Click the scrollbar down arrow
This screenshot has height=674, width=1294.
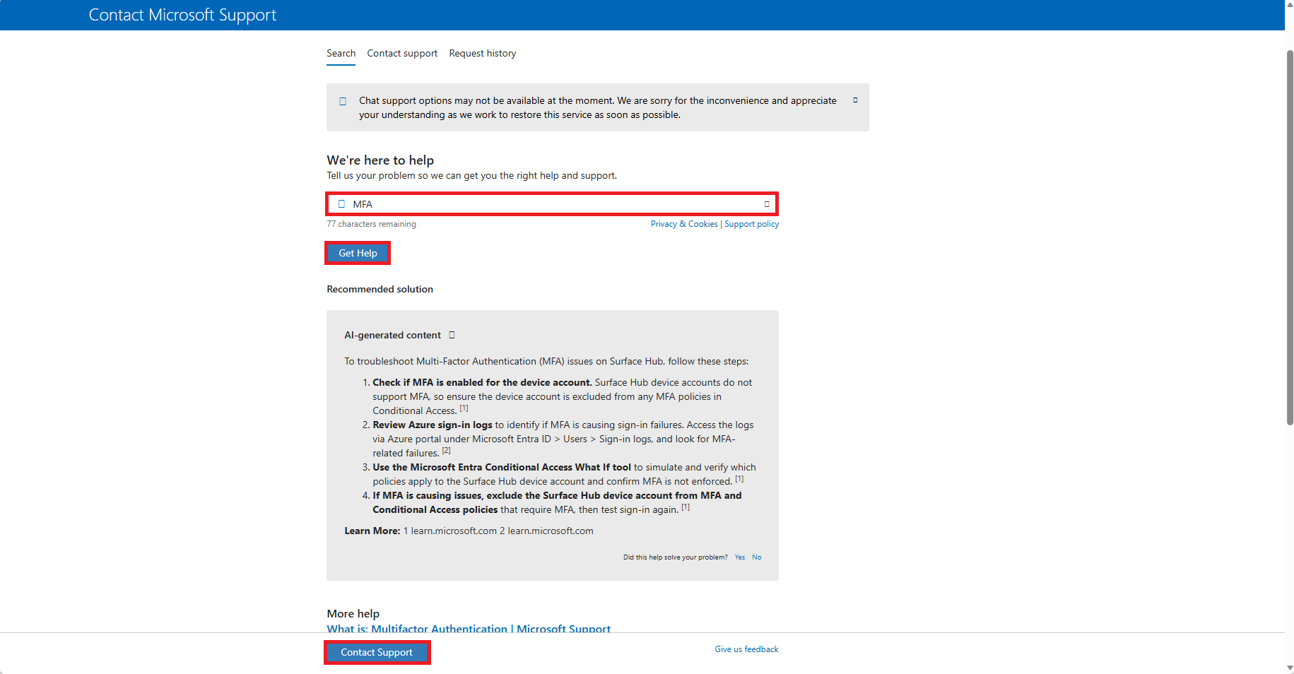coord(1290,668)
